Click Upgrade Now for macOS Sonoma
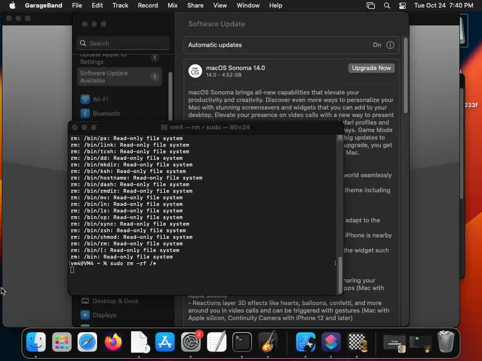This screenshot has width=482, height=361. pyautogui.click(x=371, y=68)
